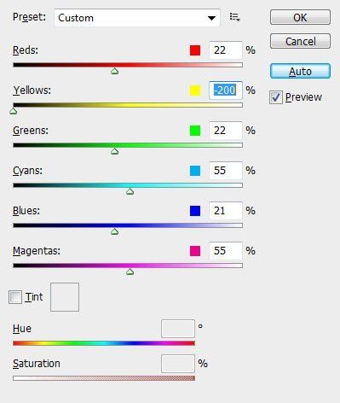
Task: Click the Magentas slider handle
Action: [x=130, y=272]
